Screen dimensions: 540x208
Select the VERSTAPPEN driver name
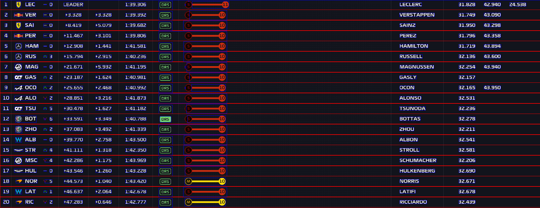pyautogui.click(x=417, y=15)
